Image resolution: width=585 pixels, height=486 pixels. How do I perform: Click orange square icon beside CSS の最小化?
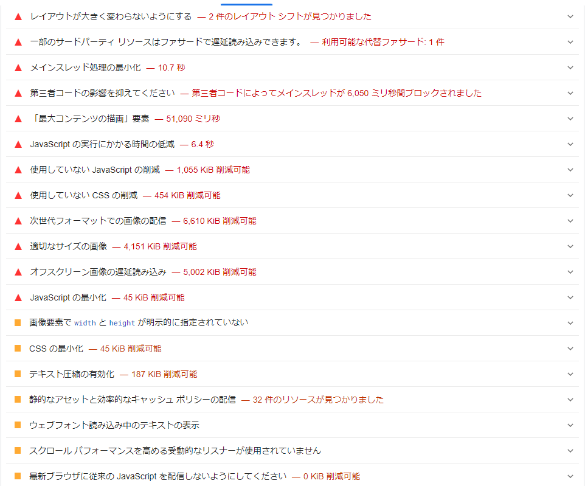click(x=18, y=349)
